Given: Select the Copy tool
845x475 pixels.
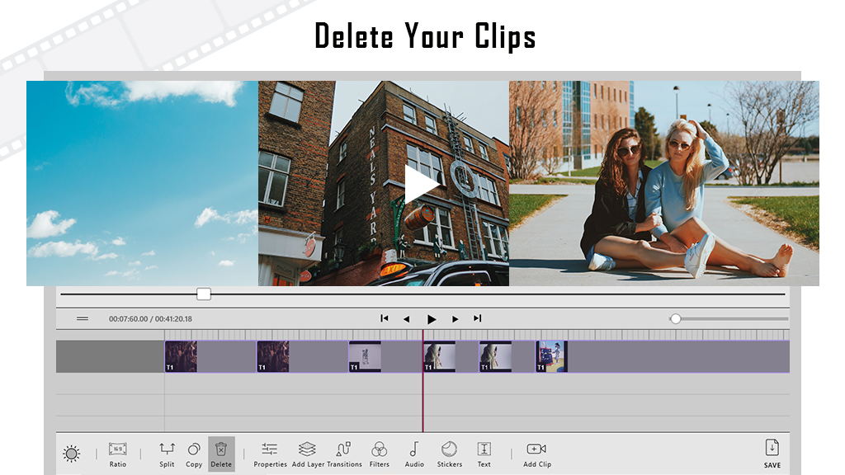Looking at the screenshot, I should pyautogui.click(x=194, y=449).
